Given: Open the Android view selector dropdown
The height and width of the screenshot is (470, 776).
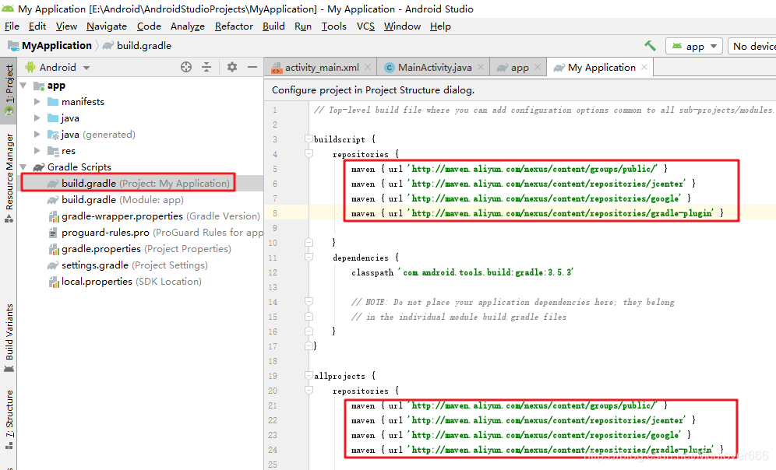Looking at the screenshot, I should coord(58,67).
